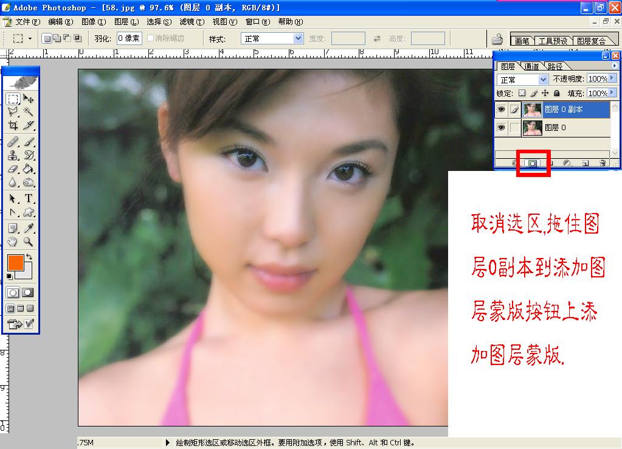This screenshot has width=622, height=449.
Task: Open the file browser icon in options bar
Action: pos(497,39)
